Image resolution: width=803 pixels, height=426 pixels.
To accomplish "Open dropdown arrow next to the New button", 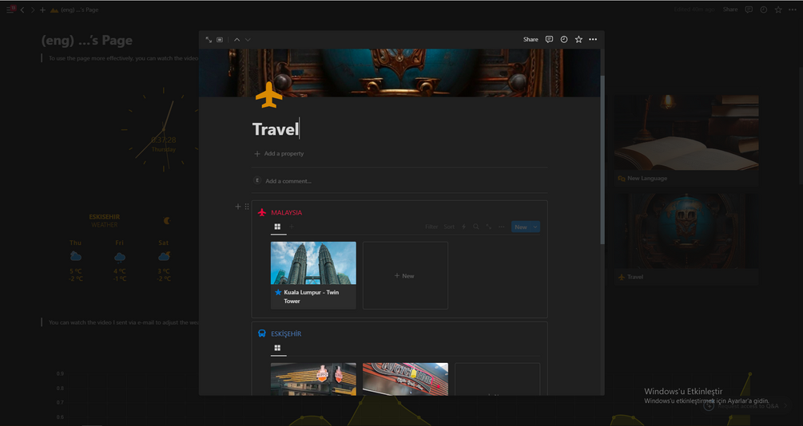I will pyautogui.click(x=535, y=227).
